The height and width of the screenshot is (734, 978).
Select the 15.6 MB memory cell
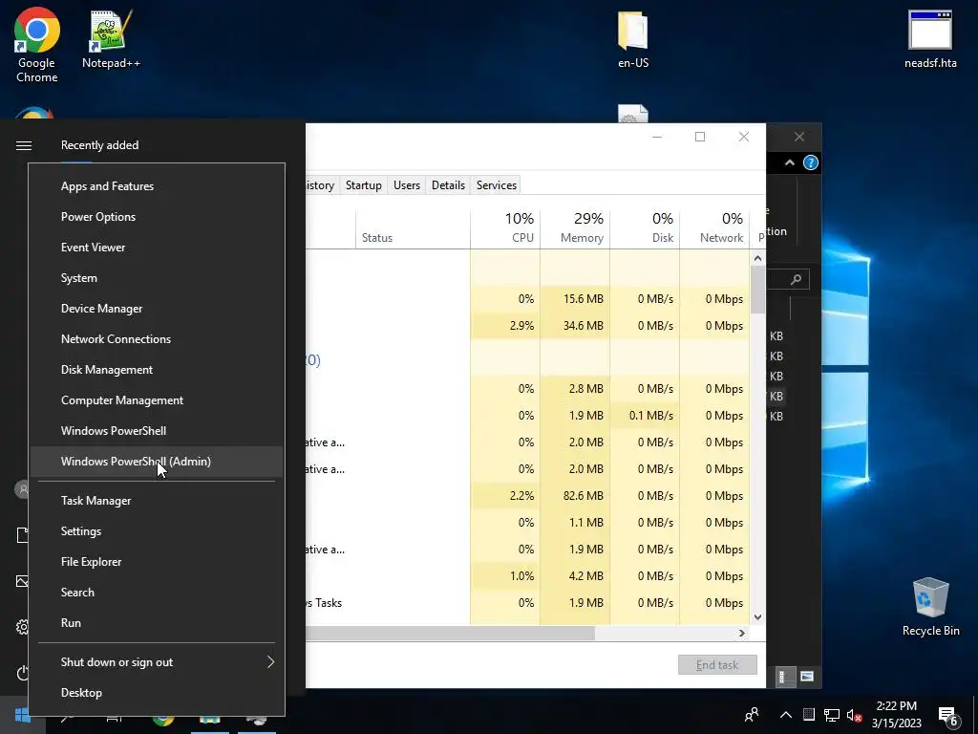coord(575,299)
